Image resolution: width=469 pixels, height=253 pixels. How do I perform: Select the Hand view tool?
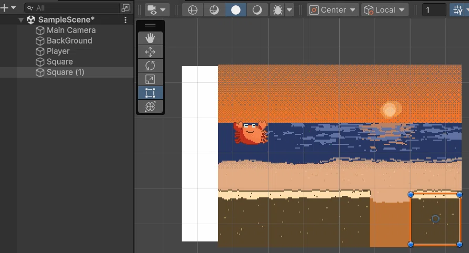coord(150,38)
